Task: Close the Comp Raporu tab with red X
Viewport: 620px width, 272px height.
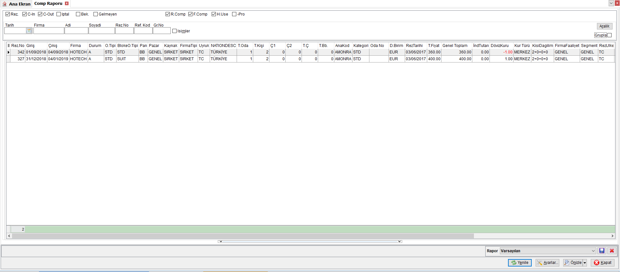Action: point(67,4)
